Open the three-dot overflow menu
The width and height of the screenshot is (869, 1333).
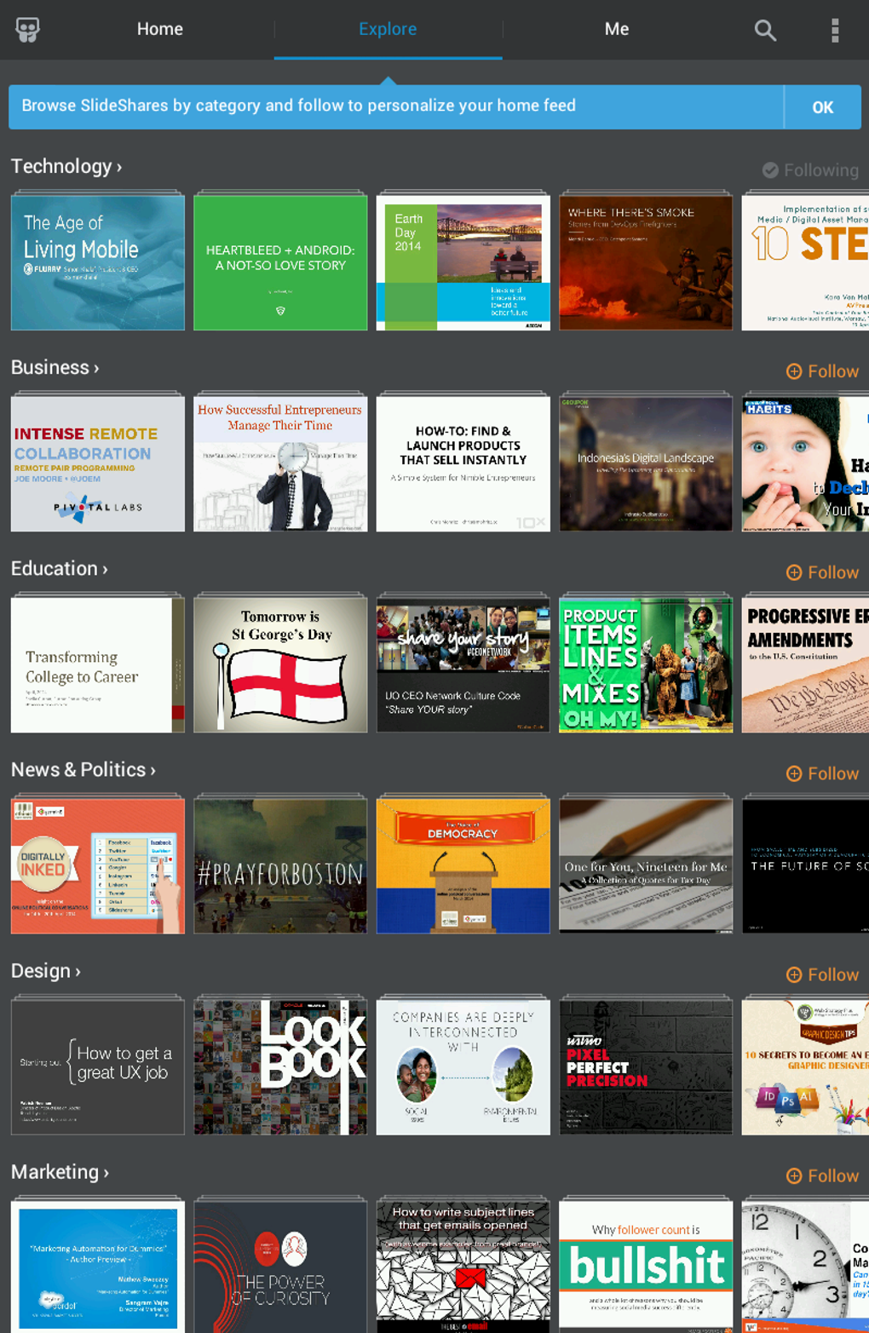(835, 30)
